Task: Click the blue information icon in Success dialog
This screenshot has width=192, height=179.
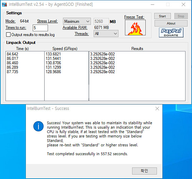Action: (x=38, y=126)
